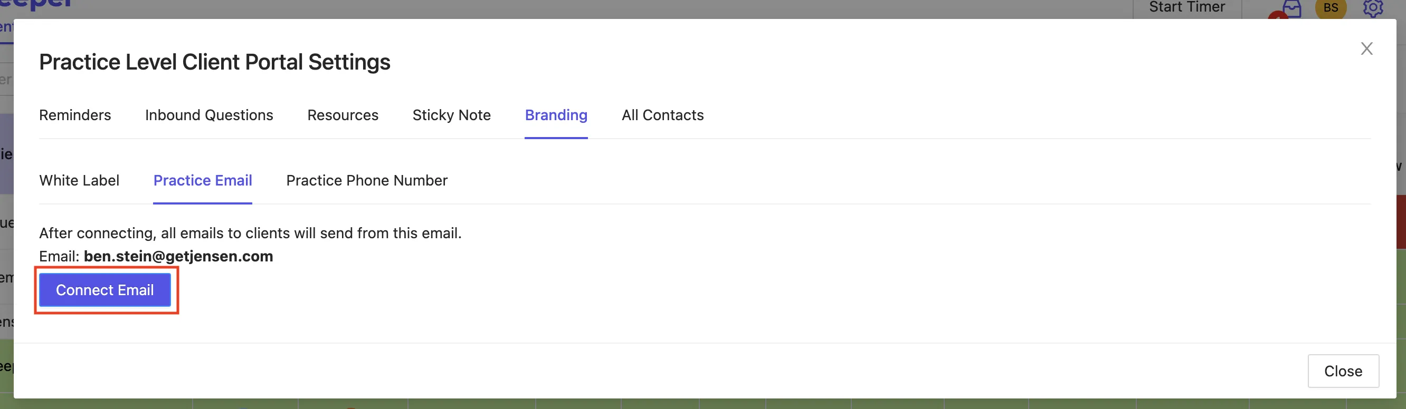Click the red notification badge by inbox
This screenshot has width=1406, height=409.
point(1277,15)
